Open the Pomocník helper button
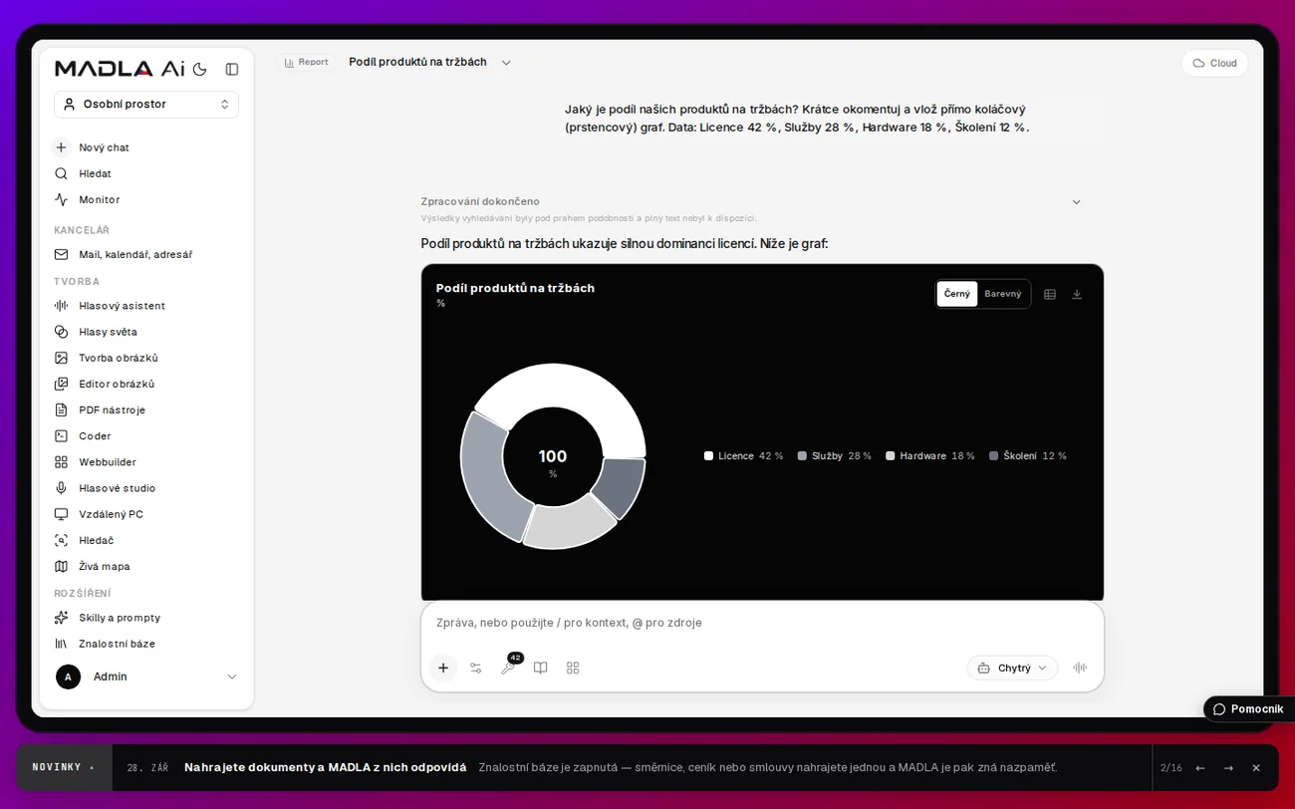The image size is (1295, 809). coord(1249,709)
